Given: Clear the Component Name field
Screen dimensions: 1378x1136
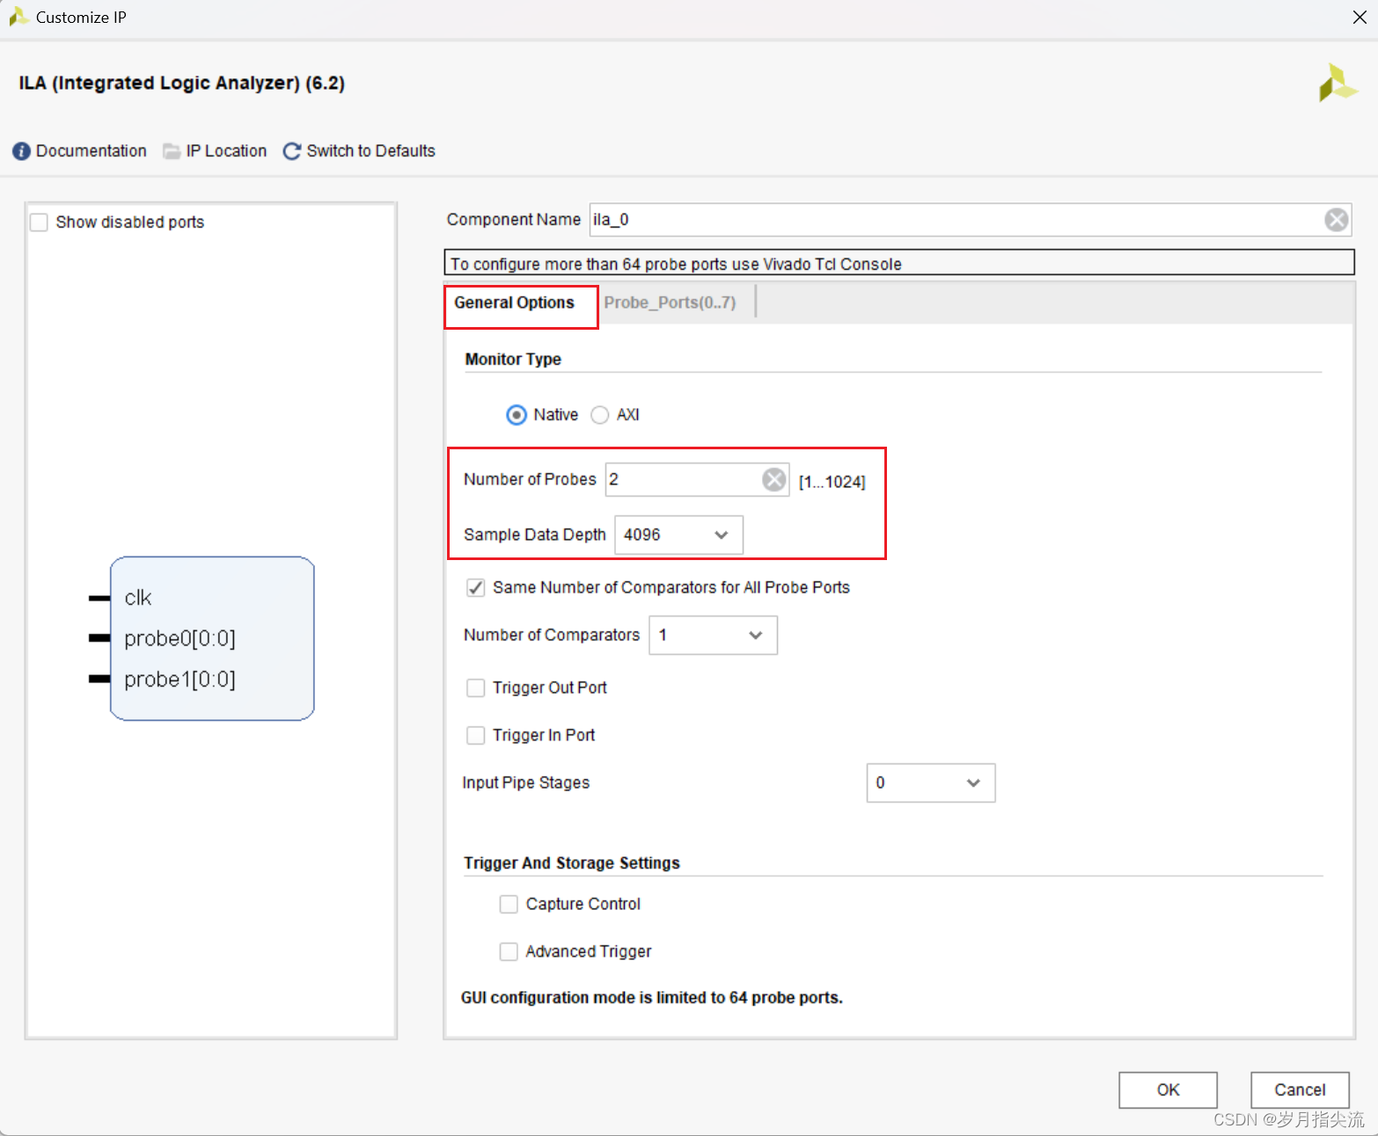Looking at the screenshot, I should point(1336,220).
